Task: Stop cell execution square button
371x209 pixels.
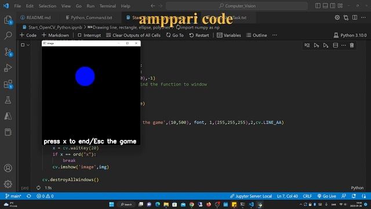Action: 23,45
